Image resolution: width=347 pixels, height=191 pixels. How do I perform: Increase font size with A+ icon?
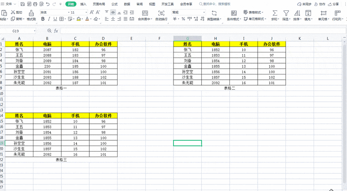click(x=92, y=13)
